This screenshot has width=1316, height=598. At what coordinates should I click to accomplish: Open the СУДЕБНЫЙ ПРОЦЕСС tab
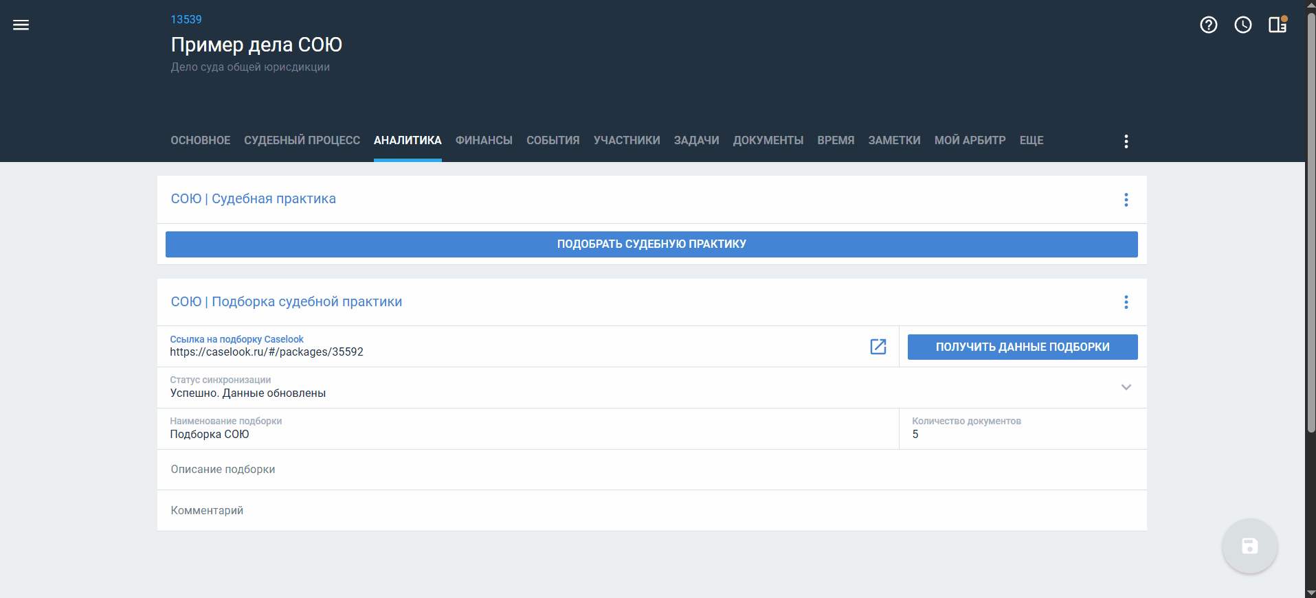pos(302,141)
